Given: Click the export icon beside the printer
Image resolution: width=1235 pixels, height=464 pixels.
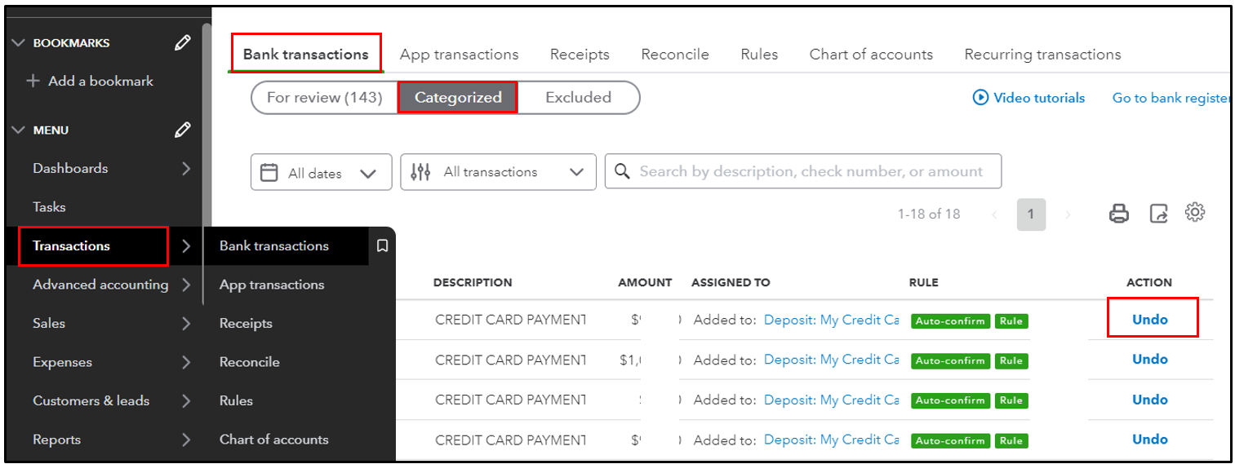Looking at the screenshot, I should point(1158,214).
